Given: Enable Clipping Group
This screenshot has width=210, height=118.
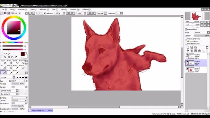Looking at the screenshot, I should click(x=186, y=41).
